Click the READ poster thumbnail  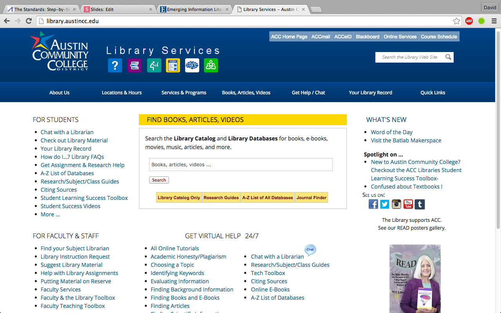click(415, 279)
